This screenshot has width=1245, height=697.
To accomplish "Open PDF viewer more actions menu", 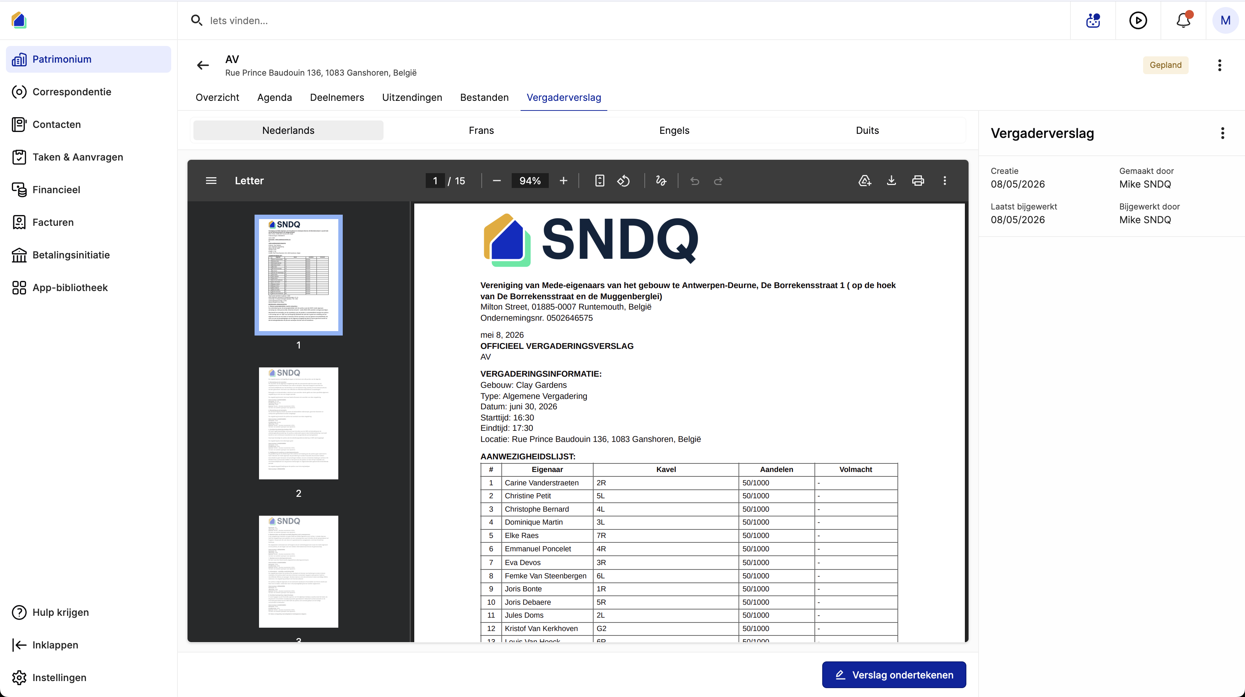I will click(x=945, y=181).
